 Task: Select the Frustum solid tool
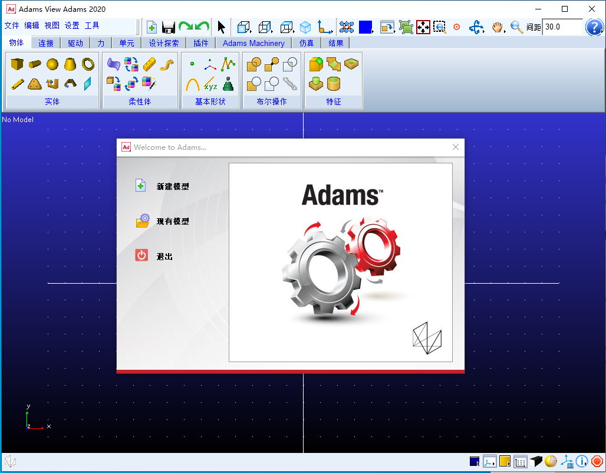coord(70,64)
